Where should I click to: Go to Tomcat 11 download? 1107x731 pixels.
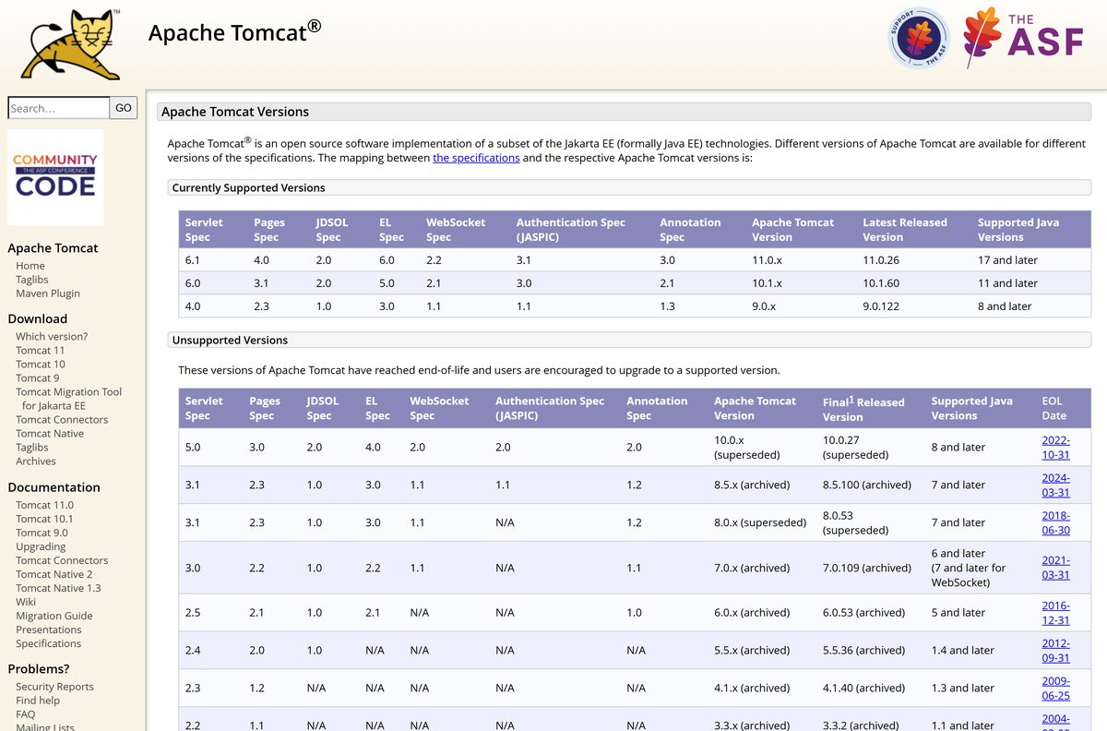tap(41, 351)
